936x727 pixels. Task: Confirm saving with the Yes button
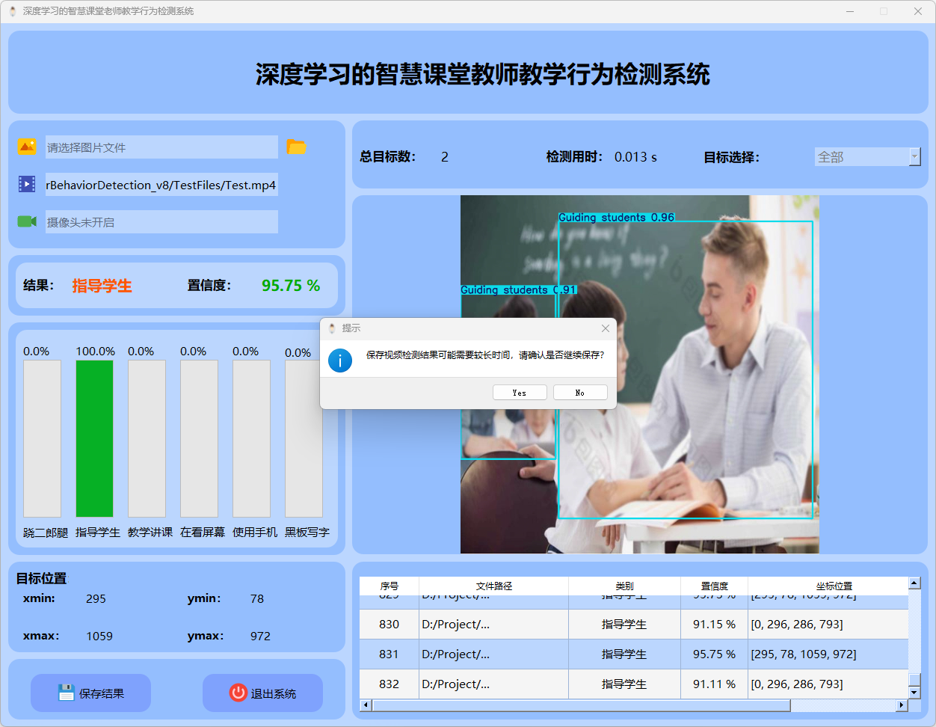click(520, 393)
